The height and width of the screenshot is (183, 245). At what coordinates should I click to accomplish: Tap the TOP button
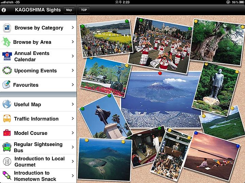pyautogui.click(x=84, y=10)
